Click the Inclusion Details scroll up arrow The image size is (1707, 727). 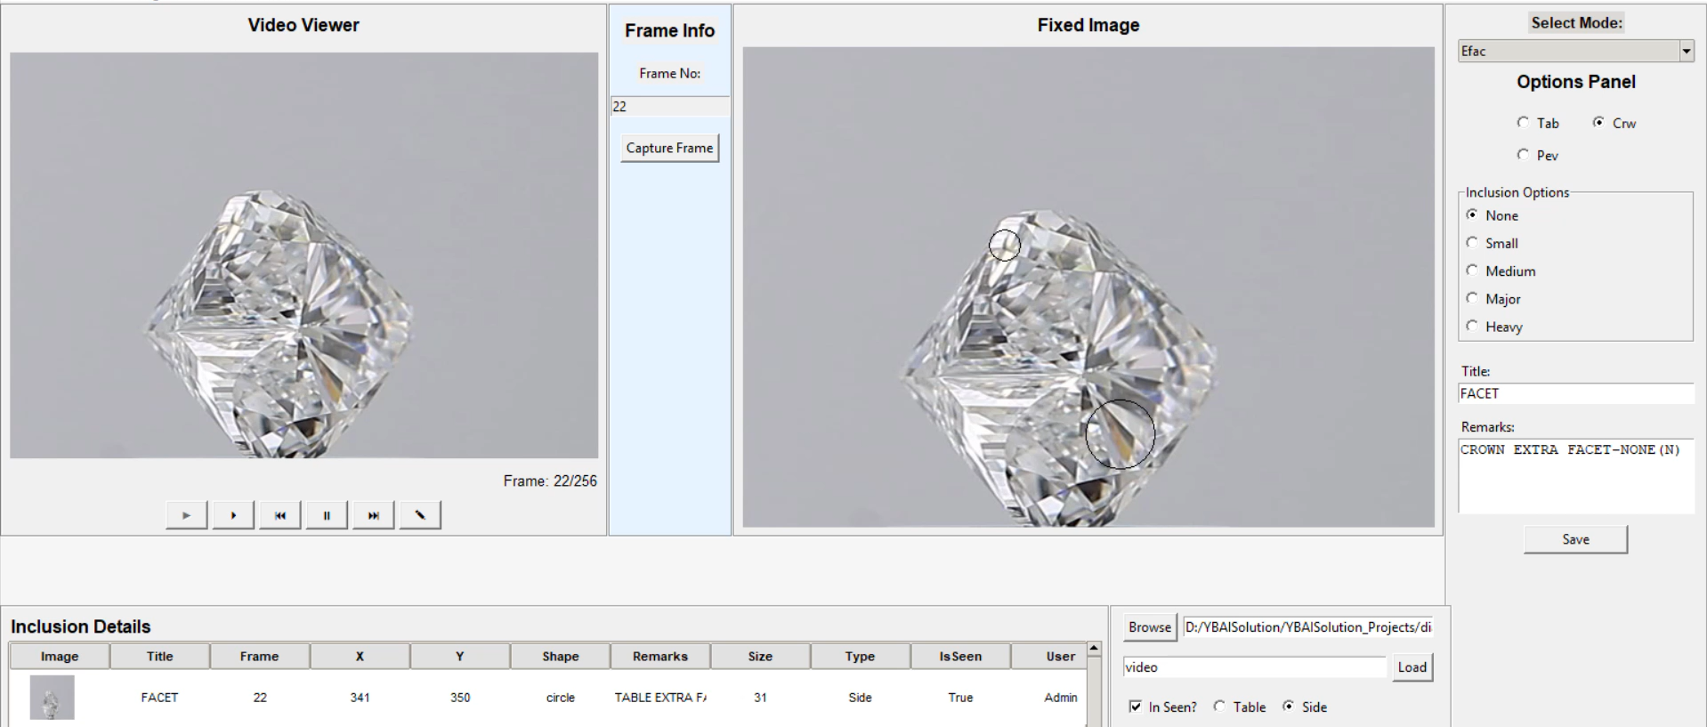pos(1095,649)
